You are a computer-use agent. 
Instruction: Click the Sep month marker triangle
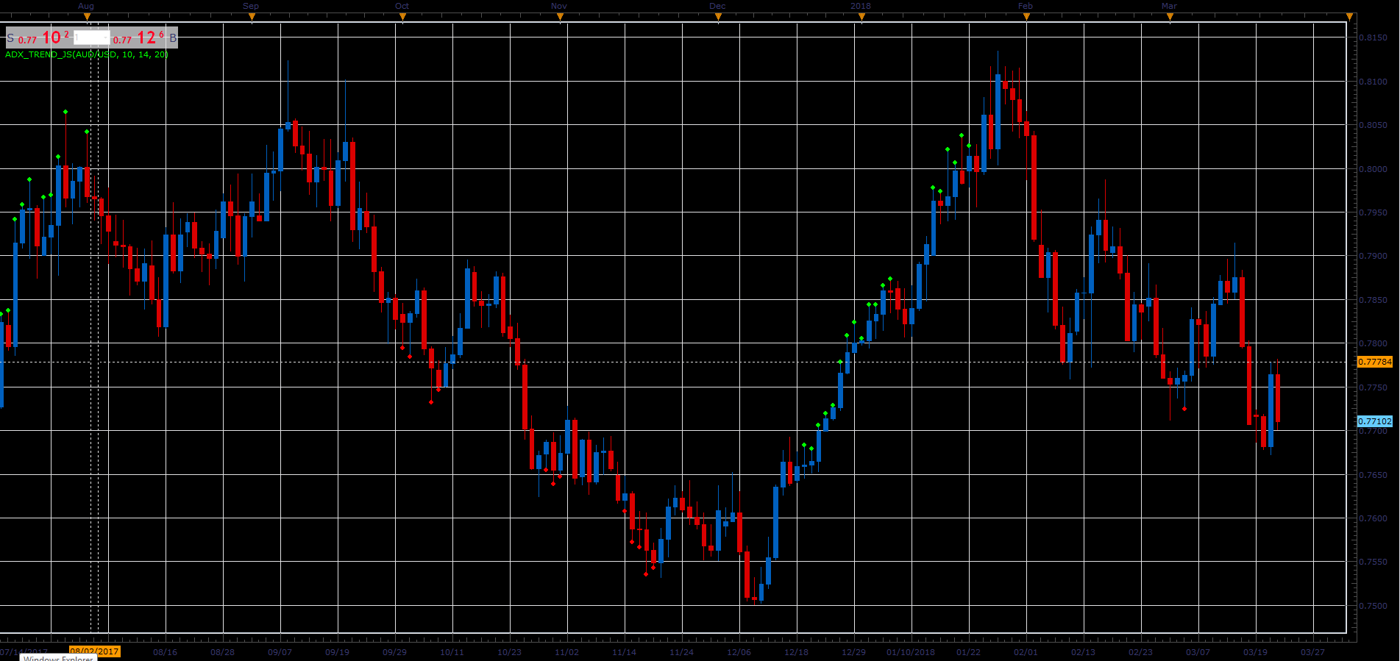point(252,16)
